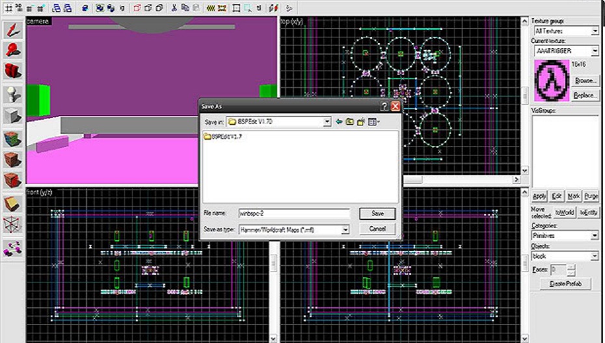Select the white cube Block tool

tap(12, 116)
